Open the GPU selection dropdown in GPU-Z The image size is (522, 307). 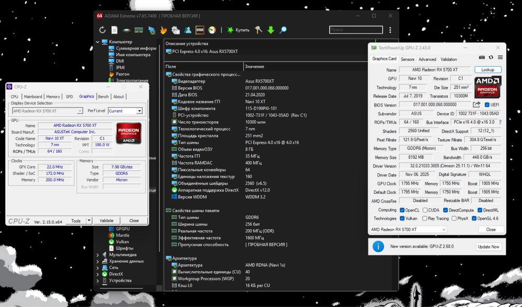pyautogui.click(x=408, y=230)
